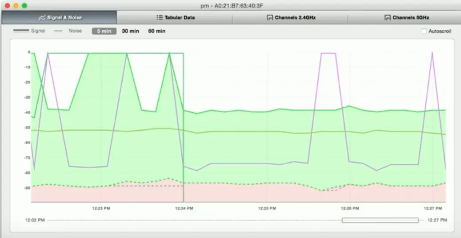Click the chart icon on Signal & Noise tab
The width and height of the screenshot is (461, 238).
tap(41, 18)
